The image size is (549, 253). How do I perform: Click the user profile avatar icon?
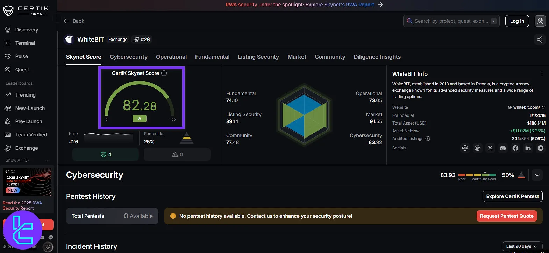click(540, 21)
